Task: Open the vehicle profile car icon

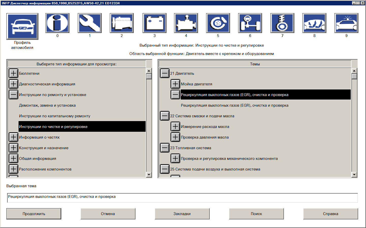Action: click(x=22, y=26)
